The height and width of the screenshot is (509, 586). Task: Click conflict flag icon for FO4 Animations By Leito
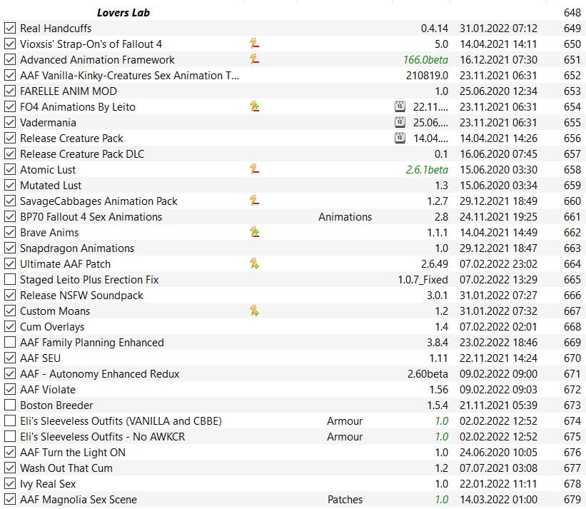point(255,106)
